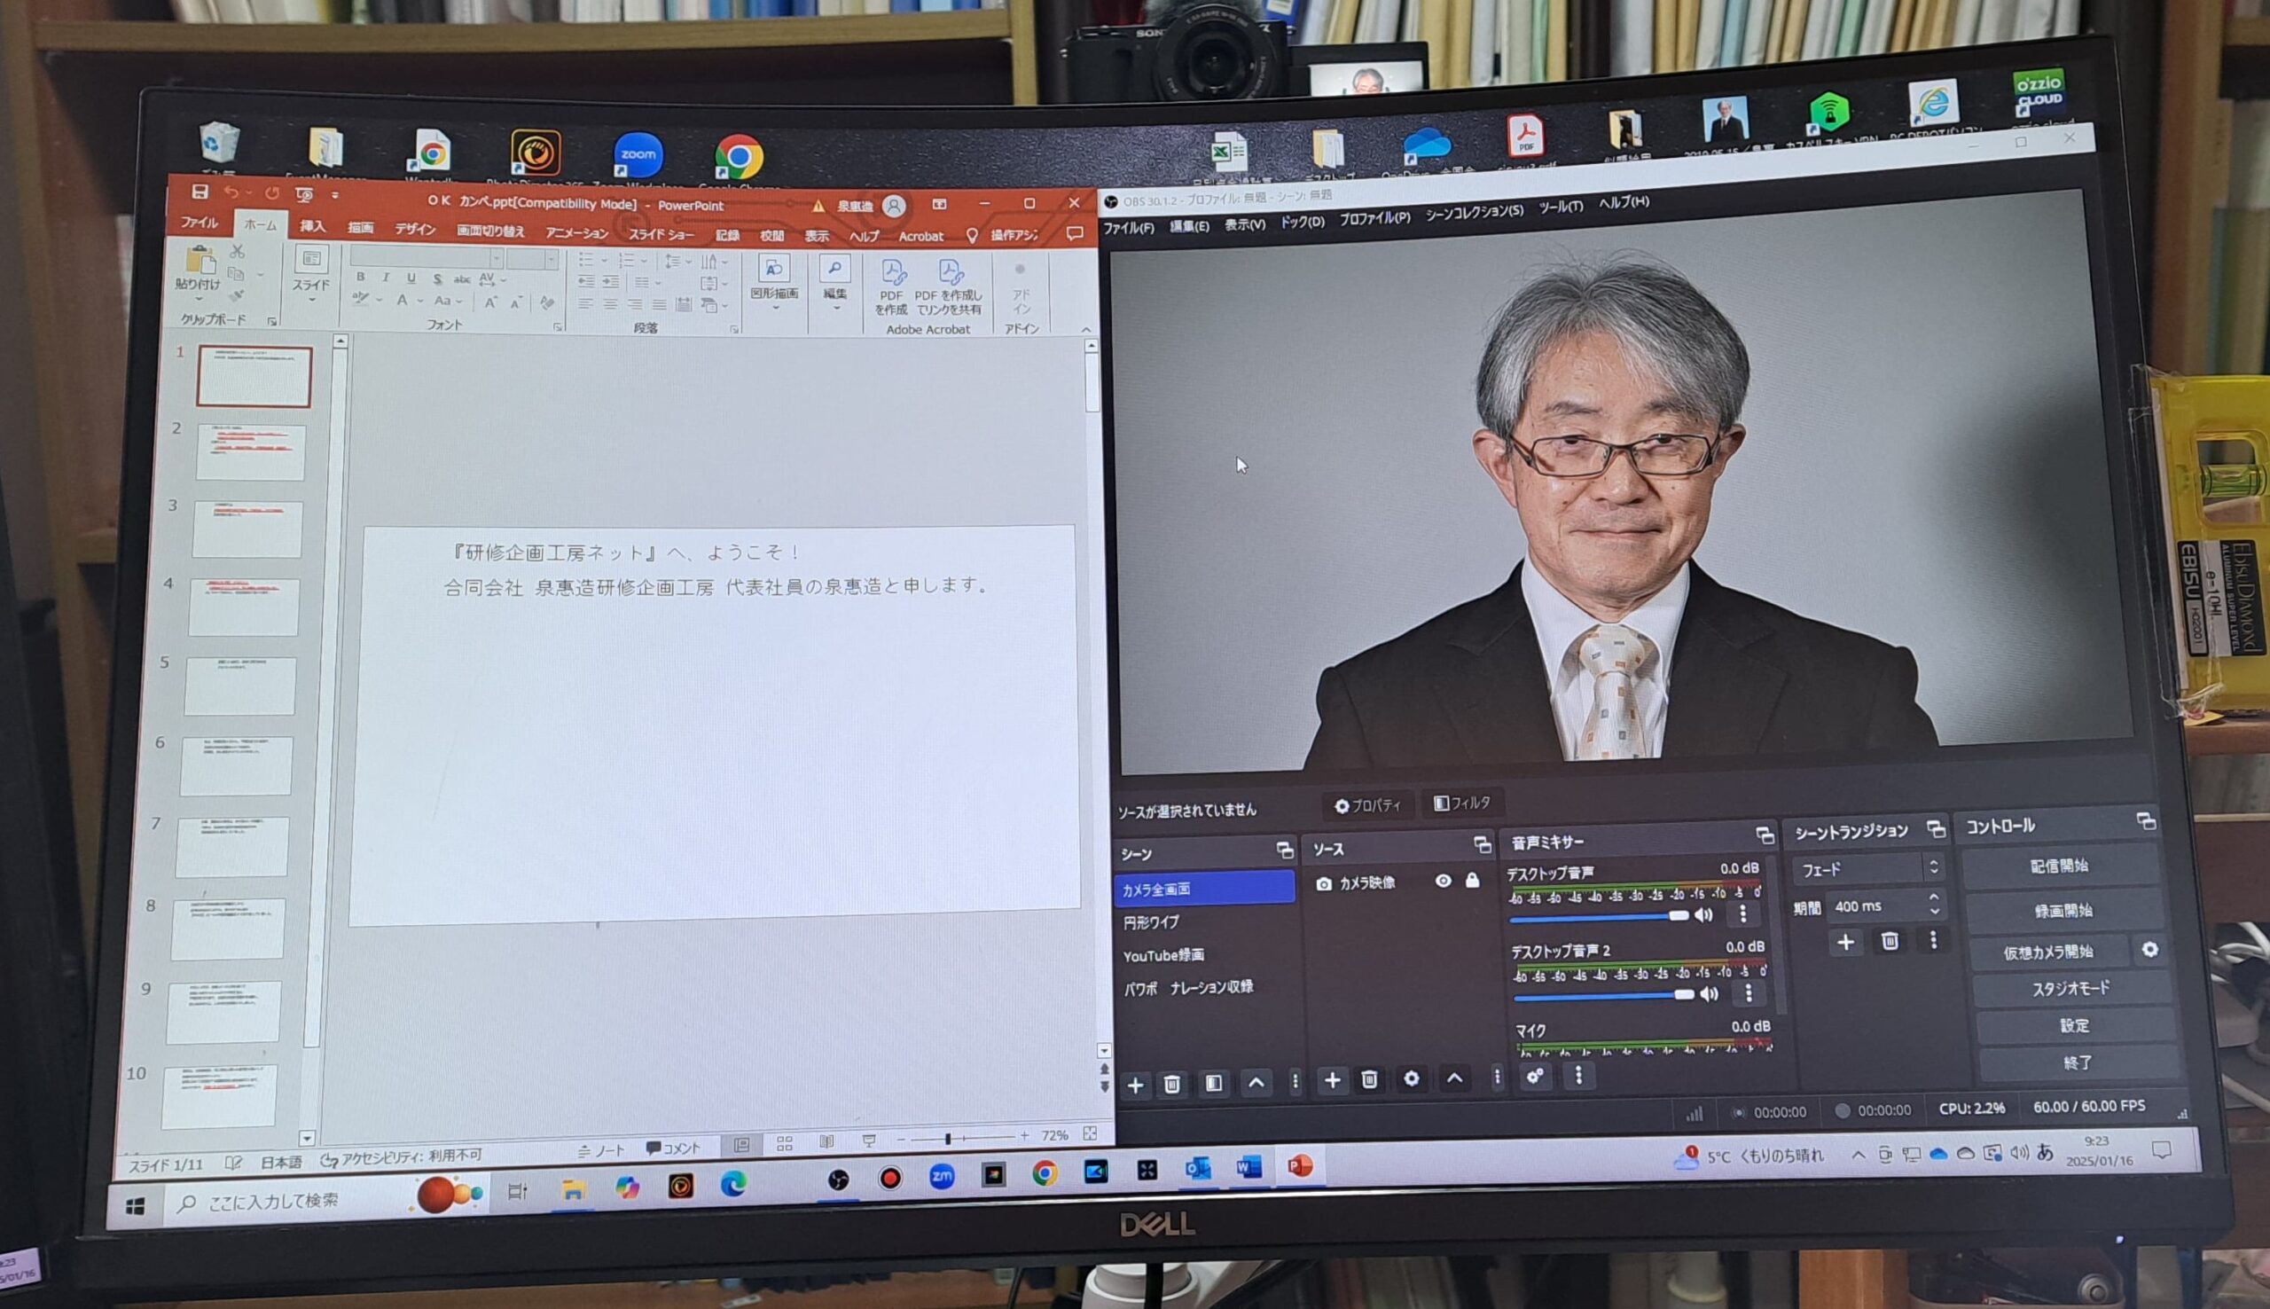Open プロファイル(P) menu in OBS

point(1375,217)
